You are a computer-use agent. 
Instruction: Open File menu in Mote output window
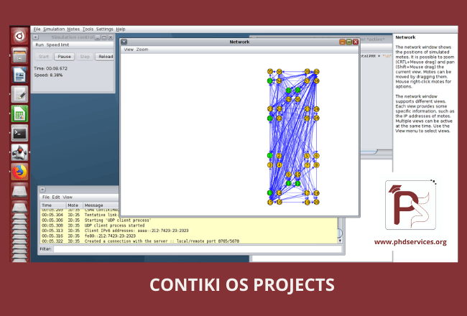45,197
